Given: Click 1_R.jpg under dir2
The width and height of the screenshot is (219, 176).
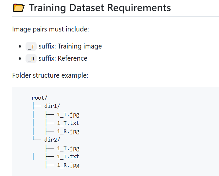Looking at the screenshot, I should (x=68, y=165).
